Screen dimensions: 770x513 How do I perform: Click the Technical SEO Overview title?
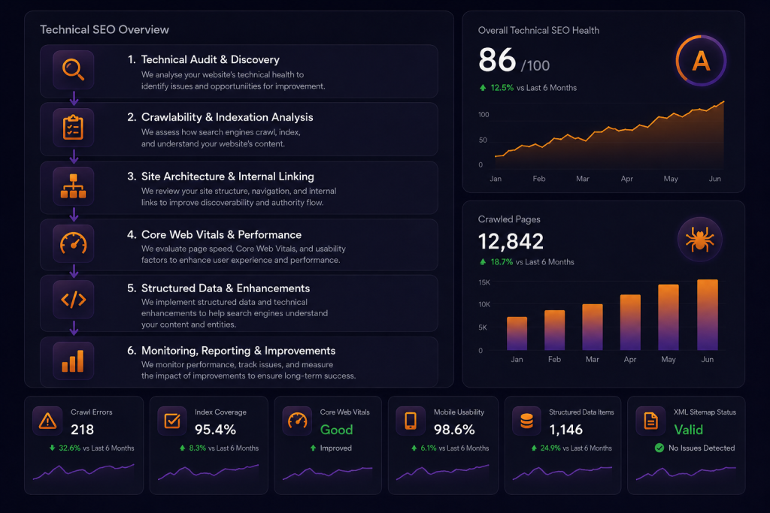pos(104,29)
